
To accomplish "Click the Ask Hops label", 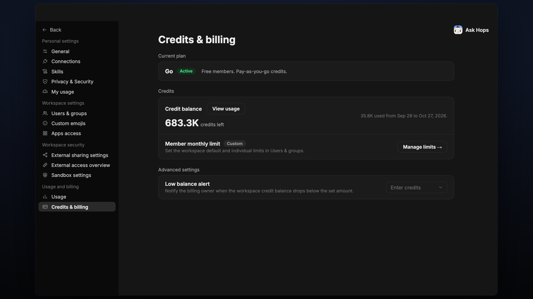I will 477,30.
